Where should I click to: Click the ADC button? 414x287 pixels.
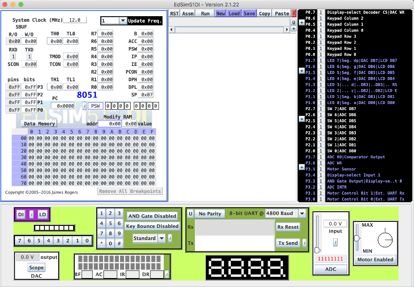pyautogui.click(x=331, y=269)
